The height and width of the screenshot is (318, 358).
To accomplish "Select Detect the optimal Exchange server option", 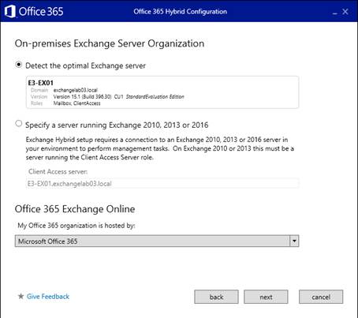I will 19,65.
